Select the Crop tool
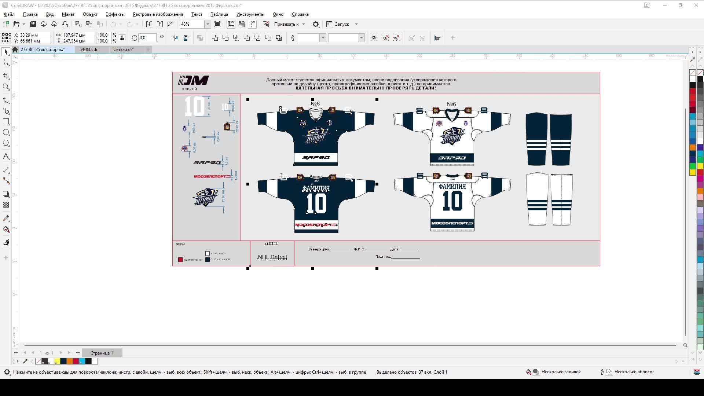Image resolution: width=704 pixels, height=396 pixels. point(6,76)
